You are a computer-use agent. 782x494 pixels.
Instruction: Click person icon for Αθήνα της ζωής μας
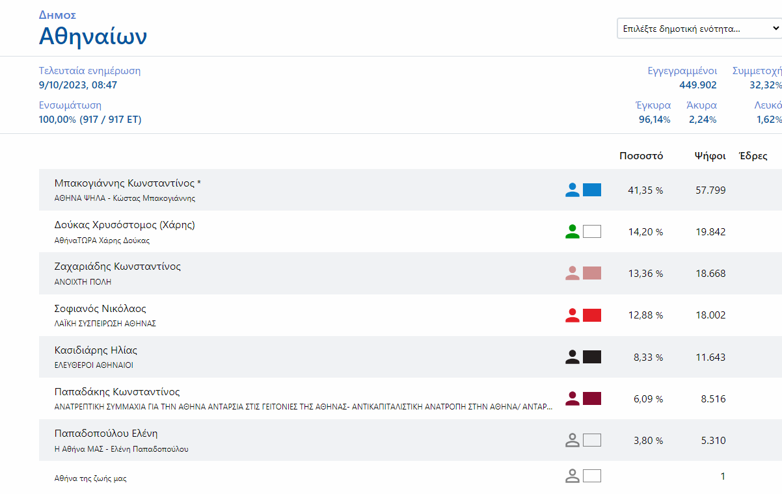point(572,476)
